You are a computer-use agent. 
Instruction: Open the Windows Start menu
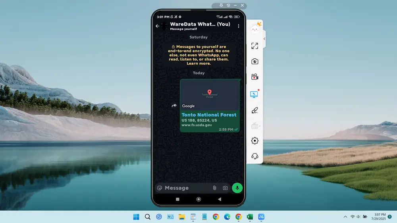point(136,217)
